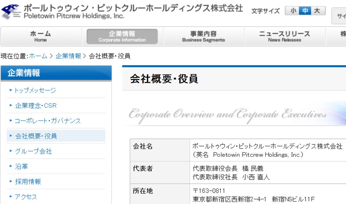Follow the ホーム breadcrumb link
The width and height of the screenshot is (346, 204).
pos(38,56)
